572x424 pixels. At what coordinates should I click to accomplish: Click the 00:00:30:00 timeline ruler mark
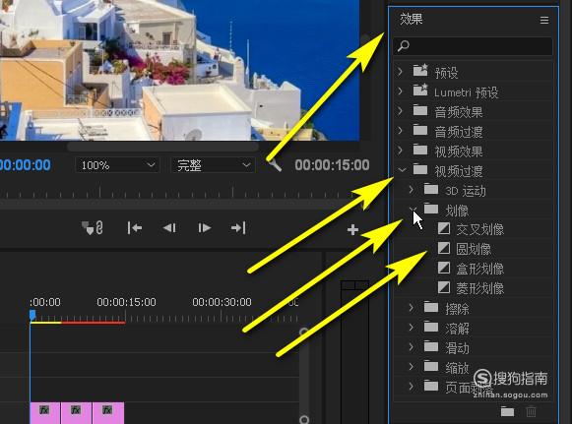[x=222, y=302]
